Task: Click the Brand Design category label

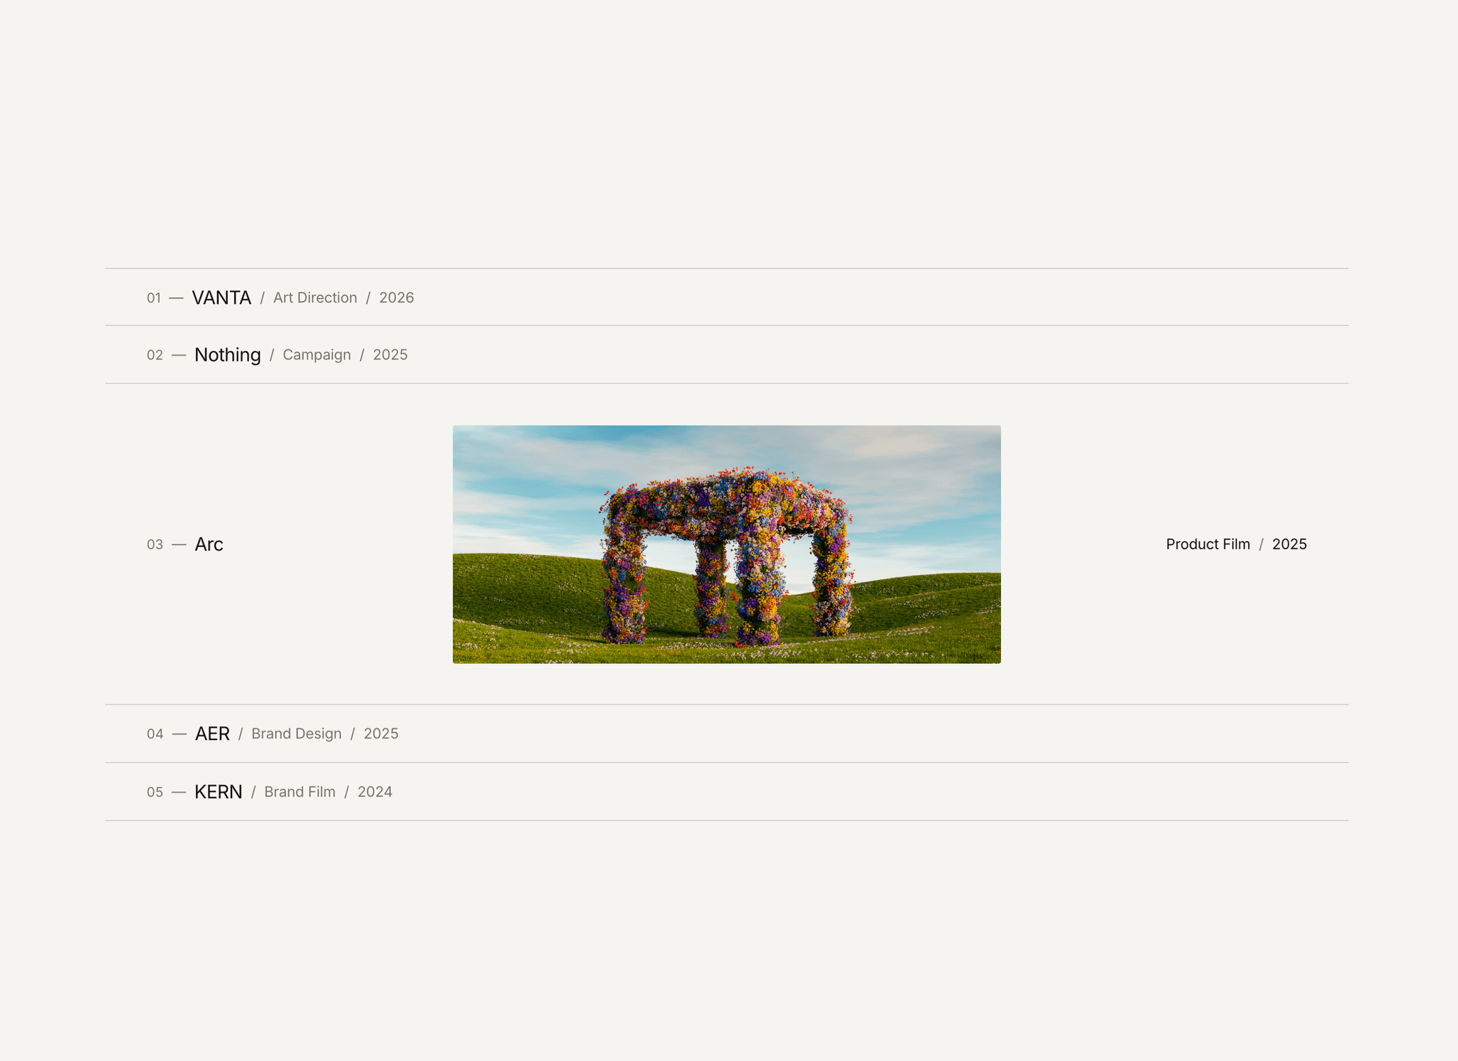Action: click(296, 734)
